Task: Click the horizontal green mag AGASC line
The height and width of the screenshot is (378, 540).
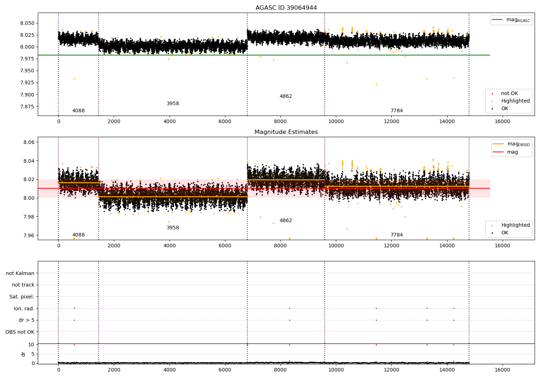Action: (x=264, y=55)
